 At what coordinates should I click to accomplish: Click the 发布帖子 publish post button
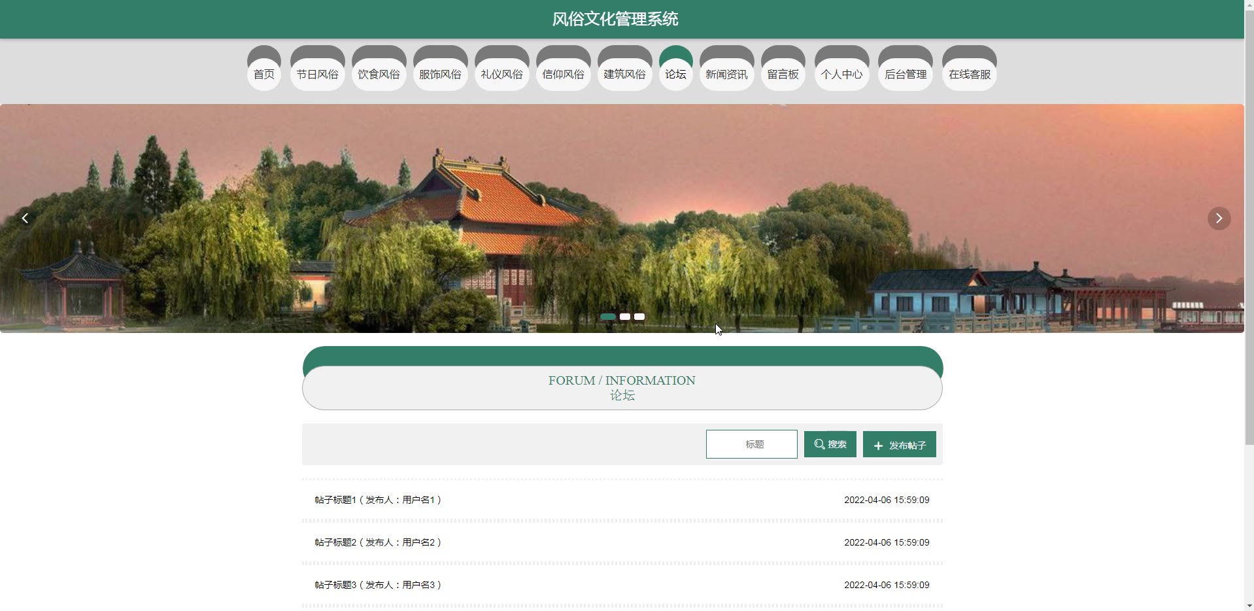900,444
